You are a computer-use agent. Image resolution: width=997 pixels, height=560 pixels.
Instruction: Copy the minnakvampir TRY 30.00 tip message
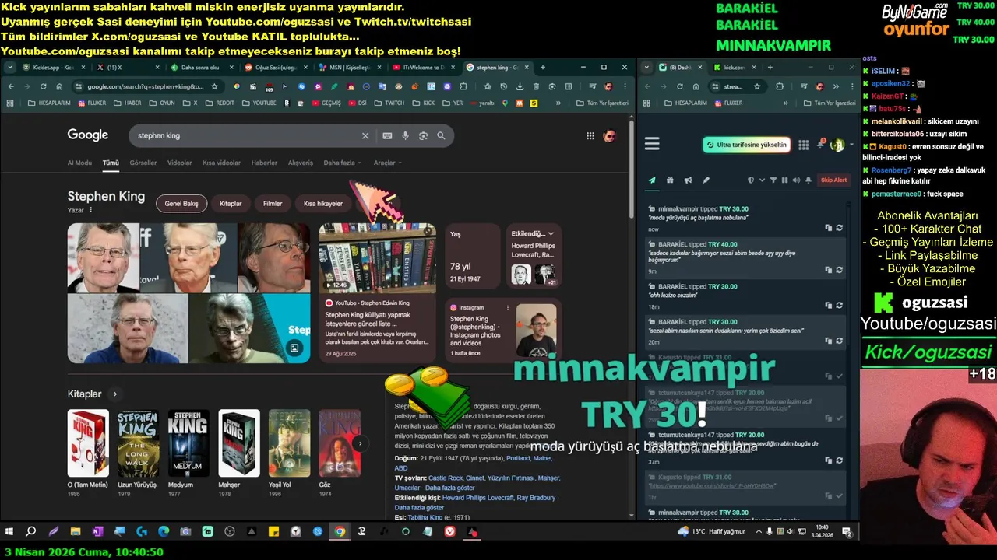point(829,228)
